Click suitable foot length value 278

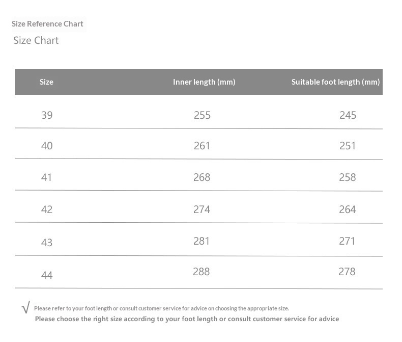click(x=347, y=272)
